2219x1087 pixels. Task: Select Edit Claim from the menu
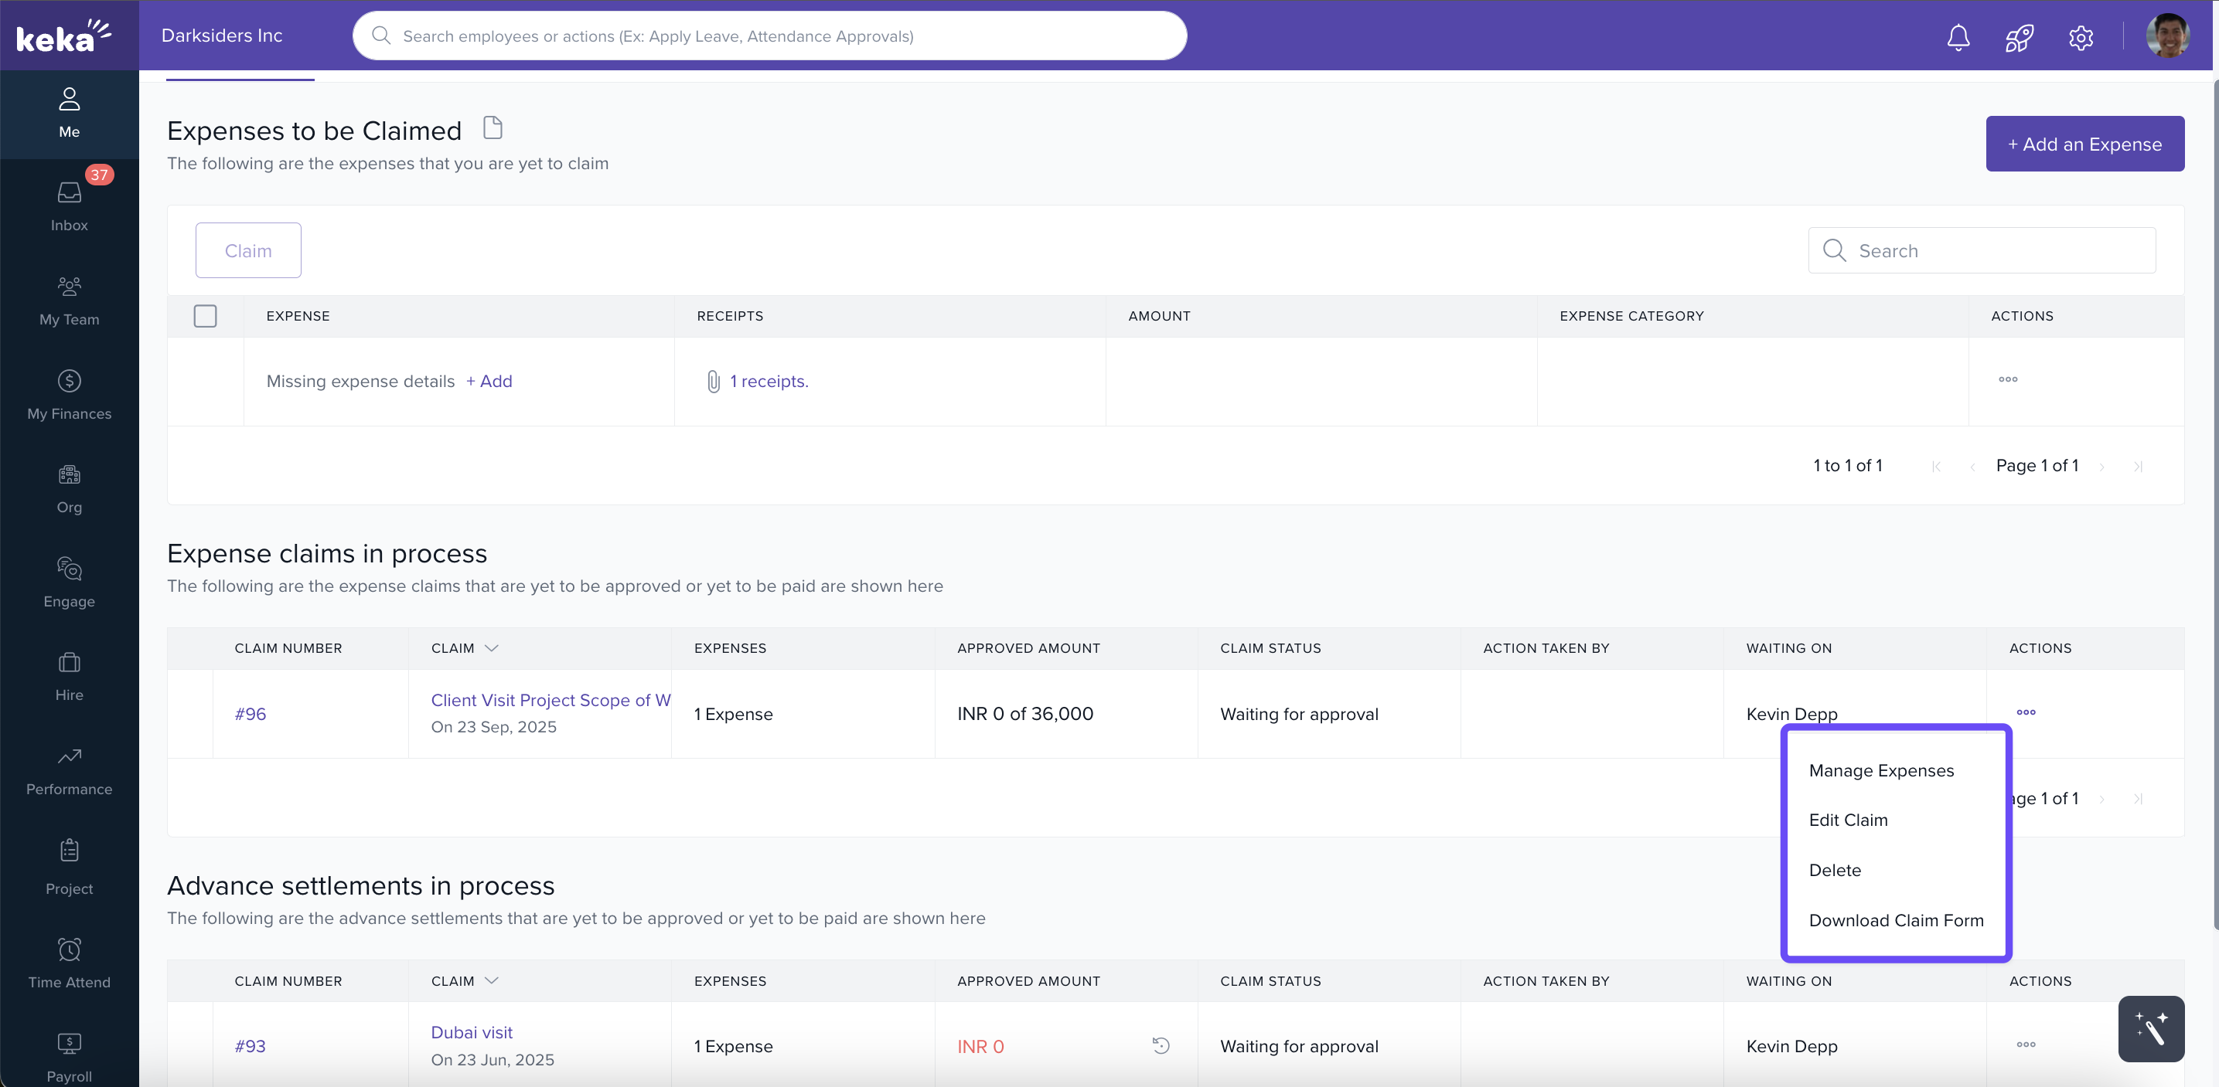(1848, 820)
